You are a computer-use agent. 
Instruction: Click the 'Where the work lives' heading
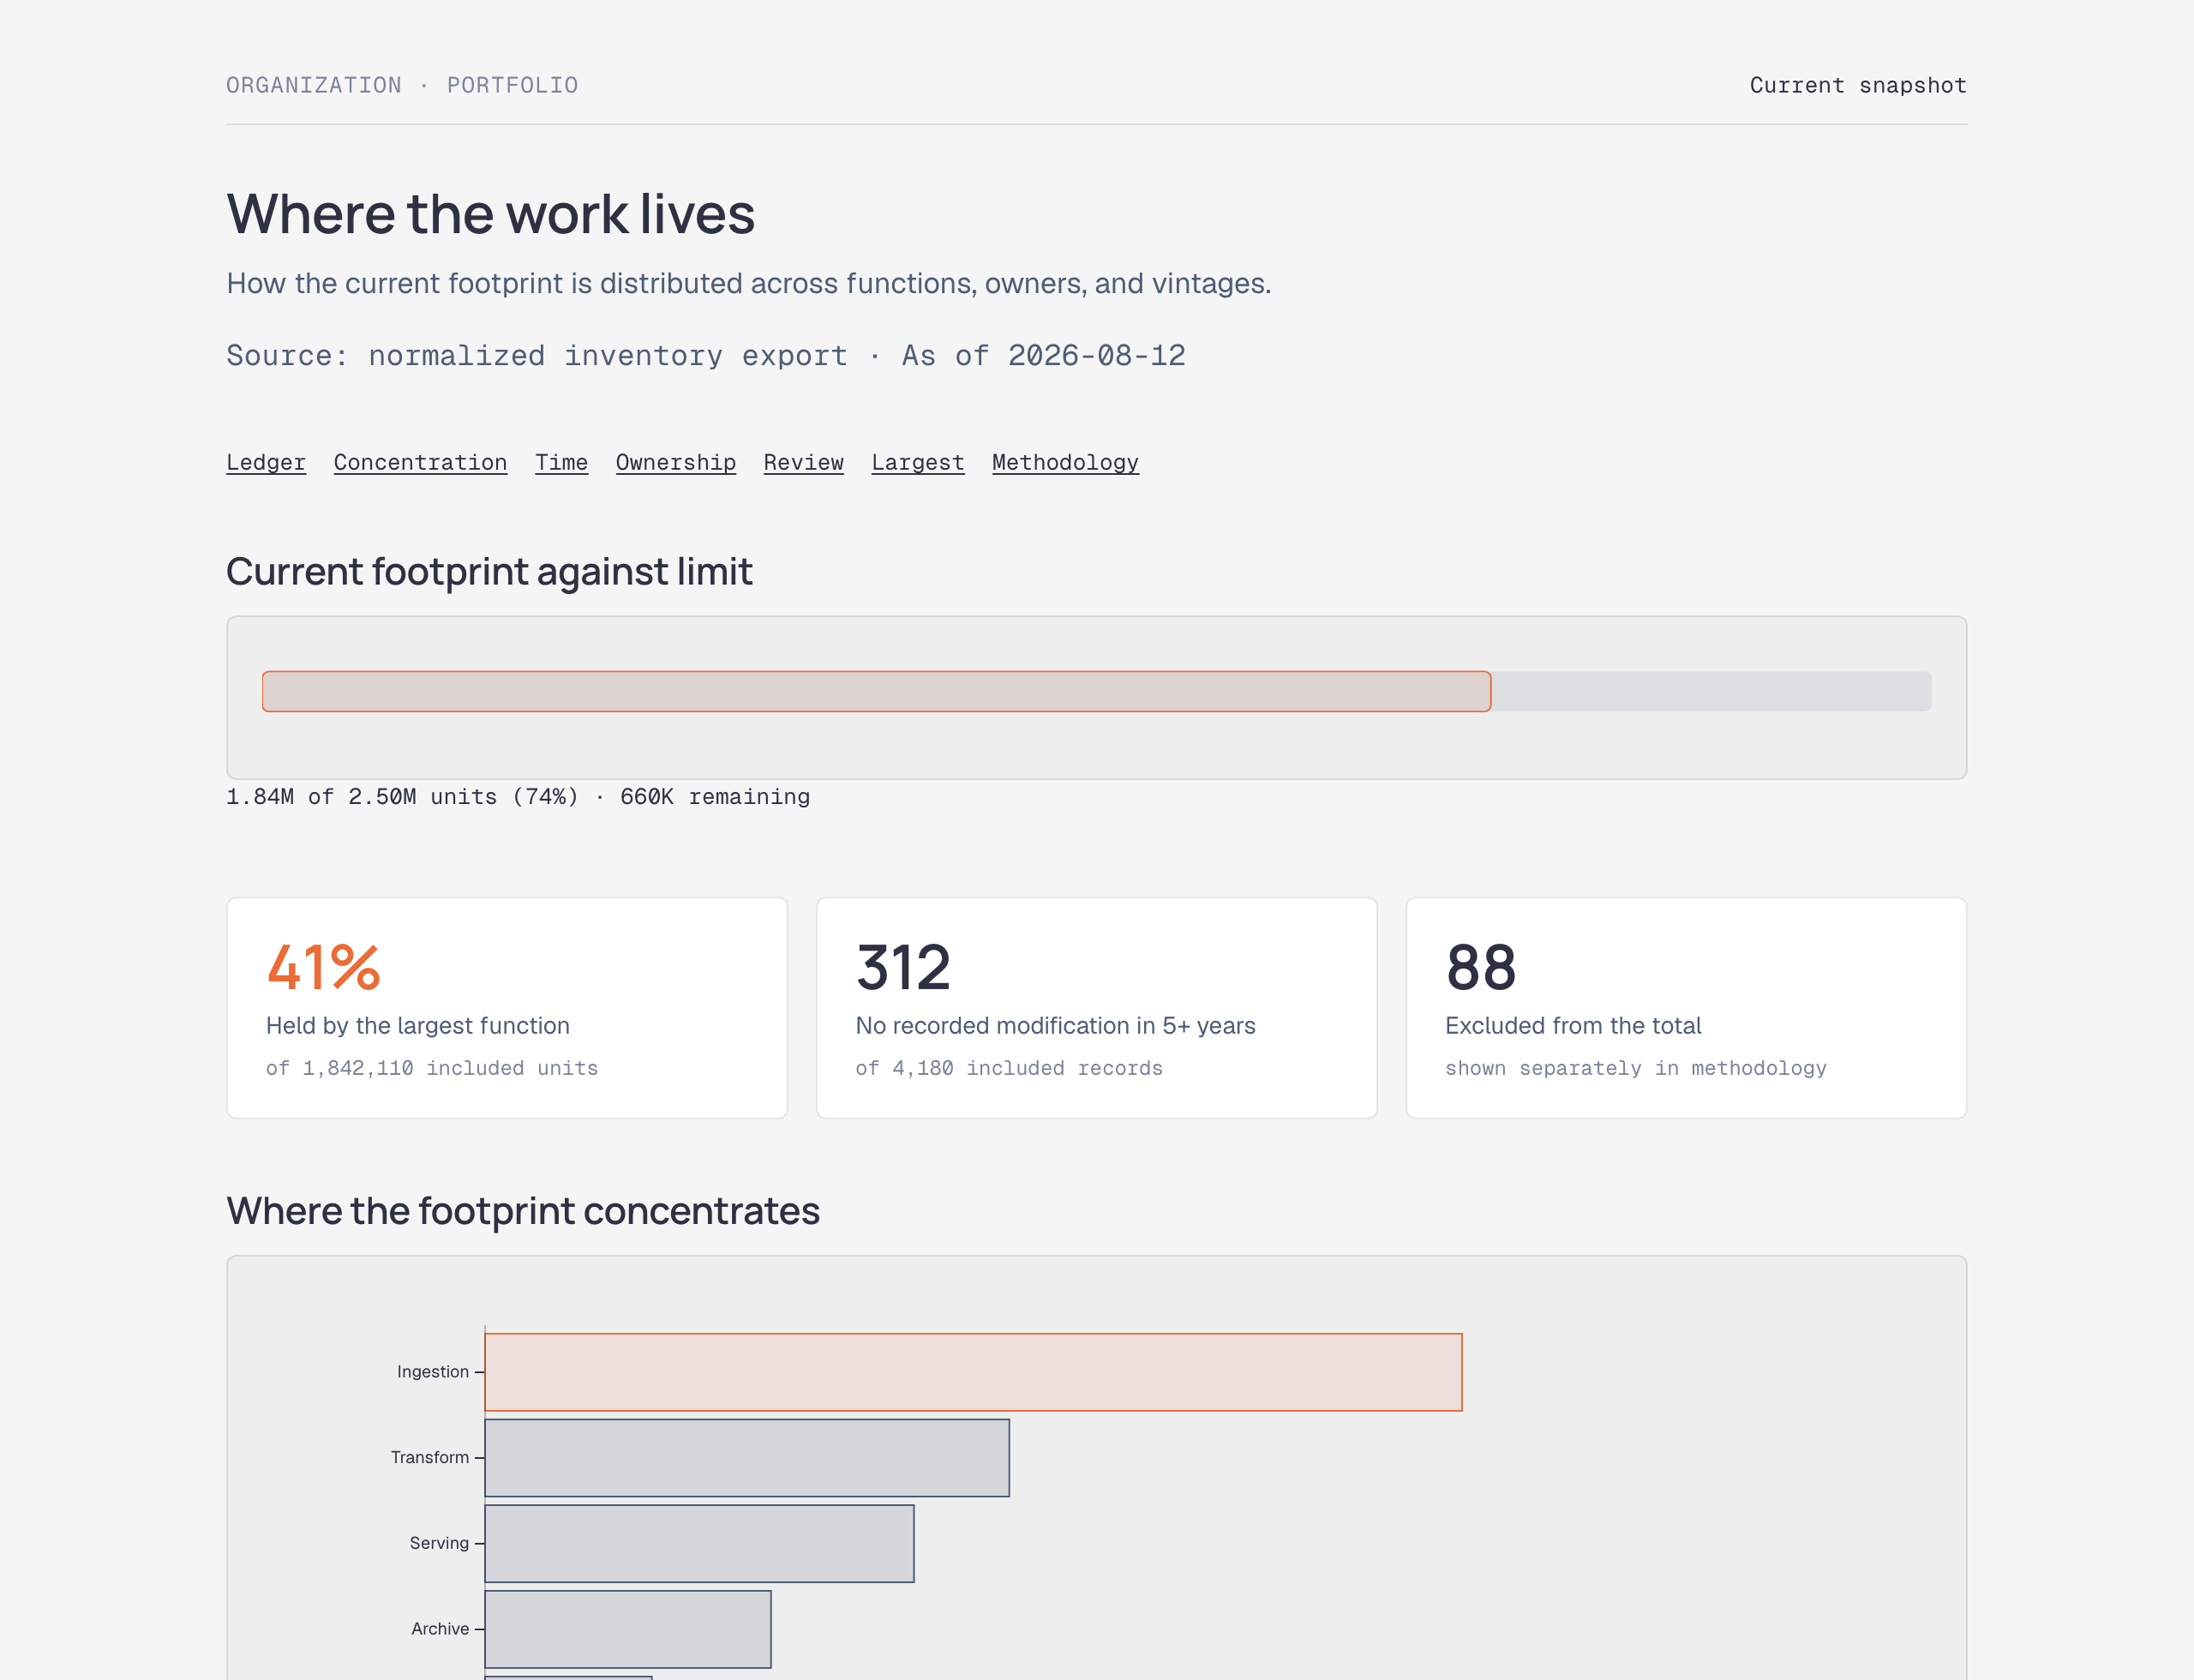[x=490, y=214]
